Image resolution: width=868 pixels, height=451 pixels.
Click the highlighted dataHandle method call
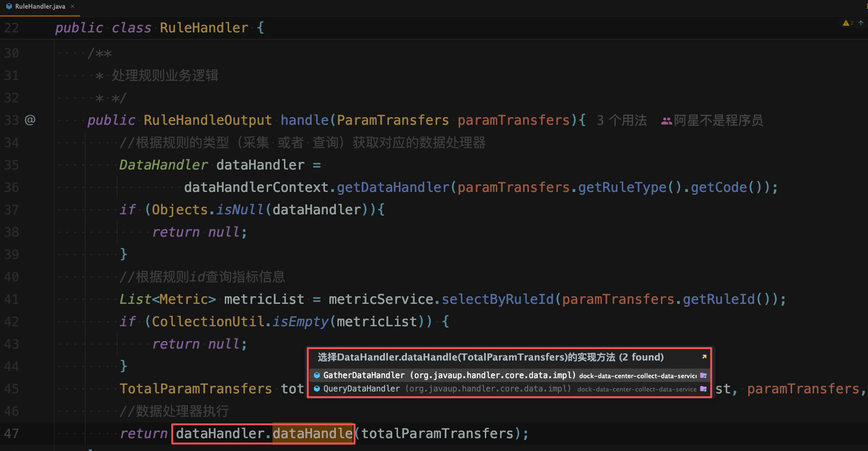[313, 433]
